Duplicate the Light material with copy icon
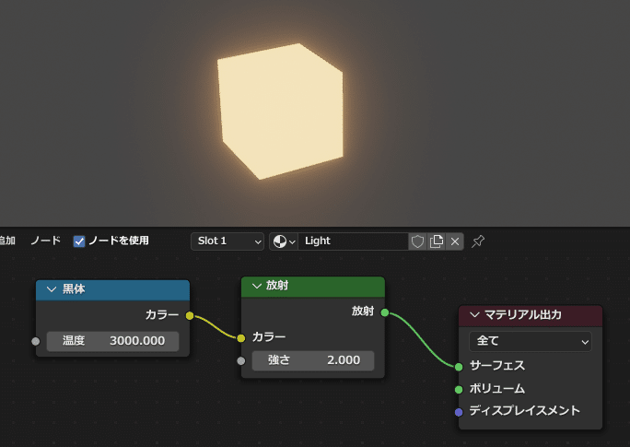This screenshot has height=447, width=630. pos(437,241)
